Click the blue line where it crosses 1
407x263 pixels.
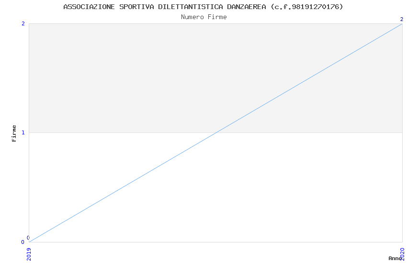click(215, 132)
